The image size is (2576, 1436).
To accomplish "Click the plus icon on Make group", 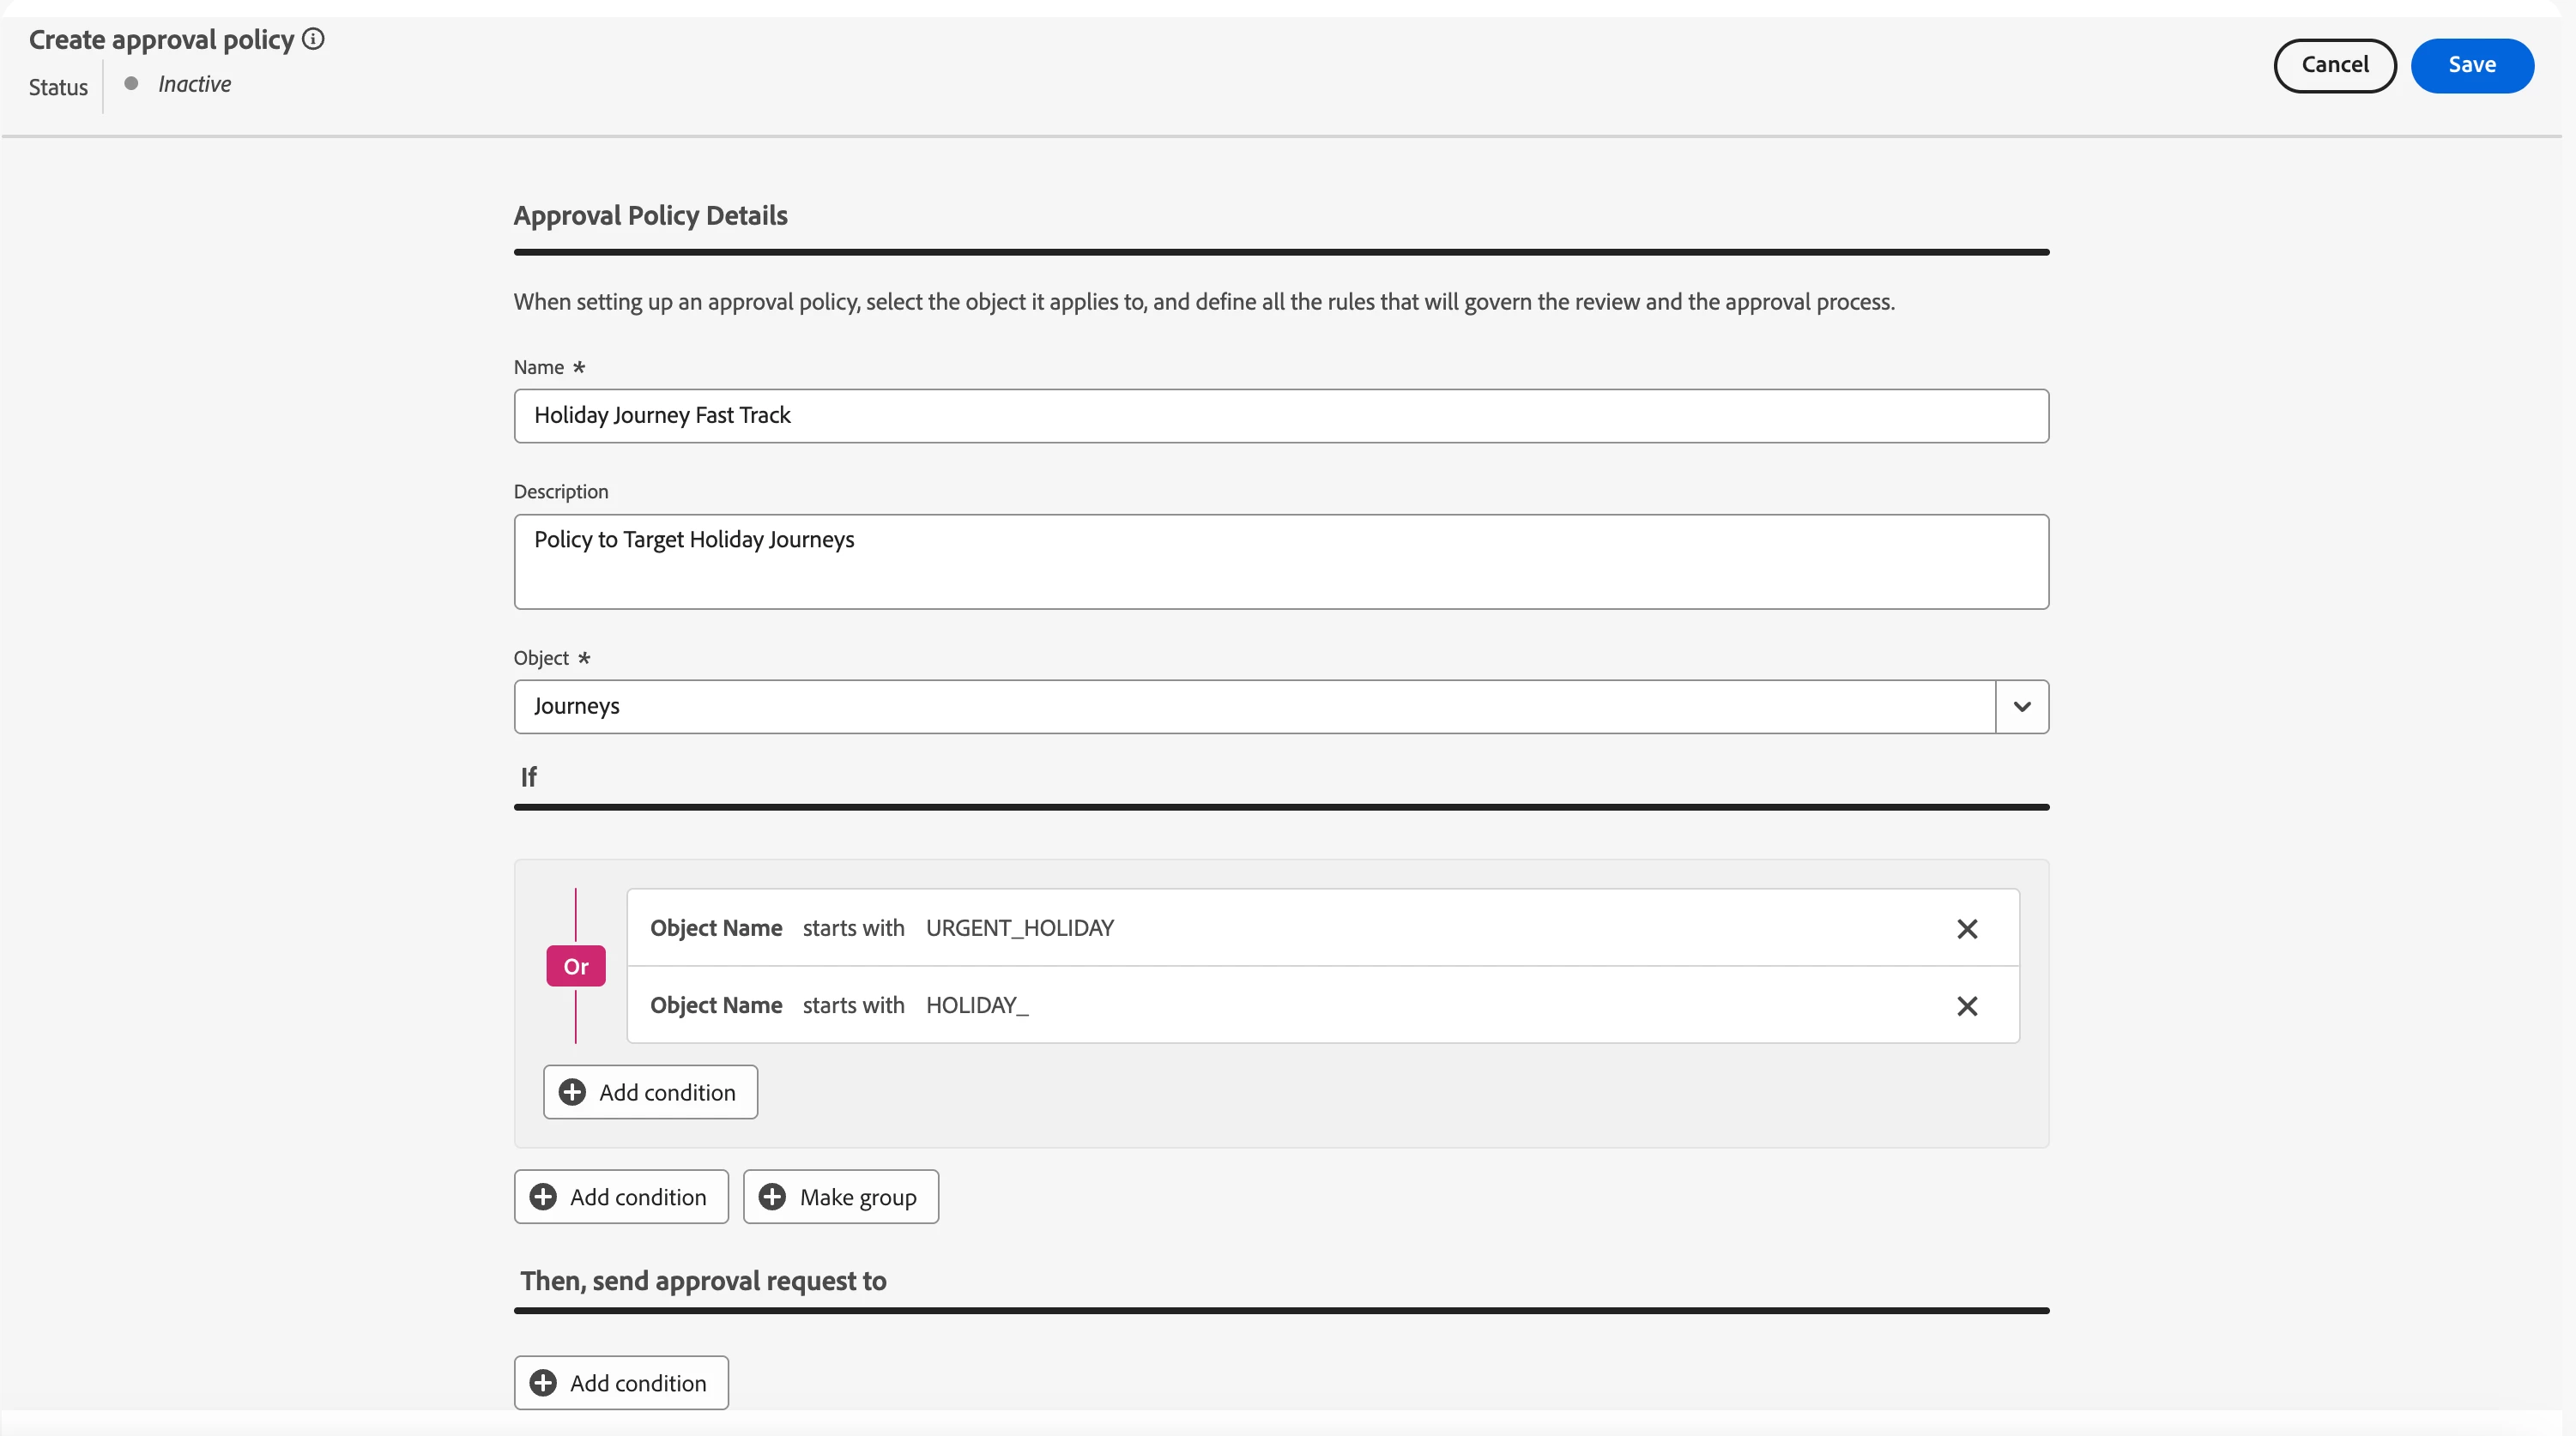I will click(772, 1197).
